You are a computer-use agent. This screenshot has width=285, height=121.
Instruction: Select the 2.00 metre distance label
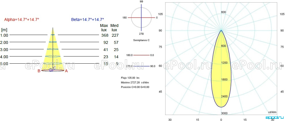point(4,42)
